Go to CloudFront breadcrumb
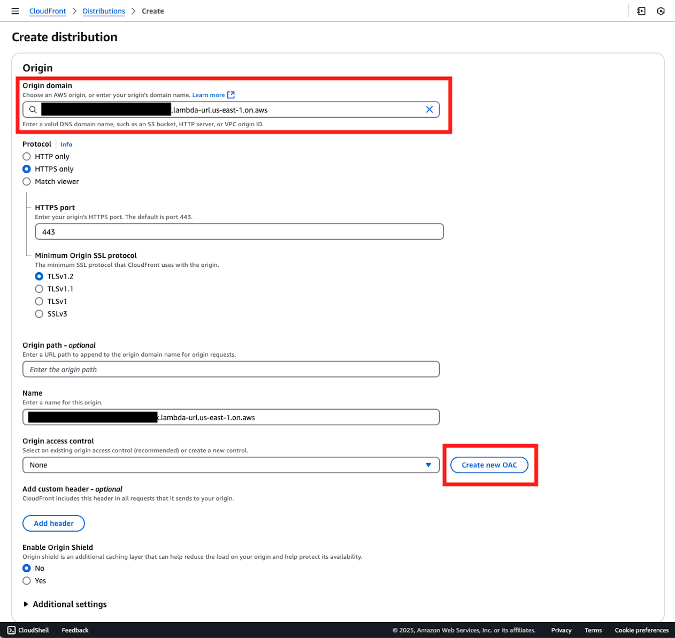675x638 pixels. [x=48, y=11]
